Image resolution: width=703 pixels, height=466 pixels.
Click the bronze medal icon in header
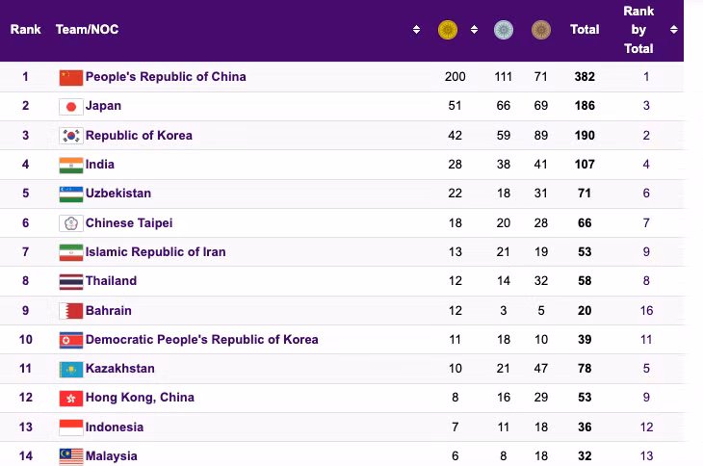coord(540,30)
